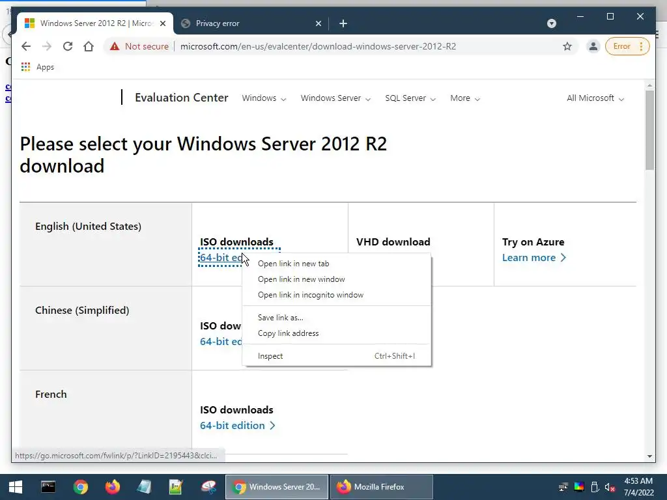The image size is (667, 500).
Task: Expand the All Microsoft dropdown
Action: 595,98
